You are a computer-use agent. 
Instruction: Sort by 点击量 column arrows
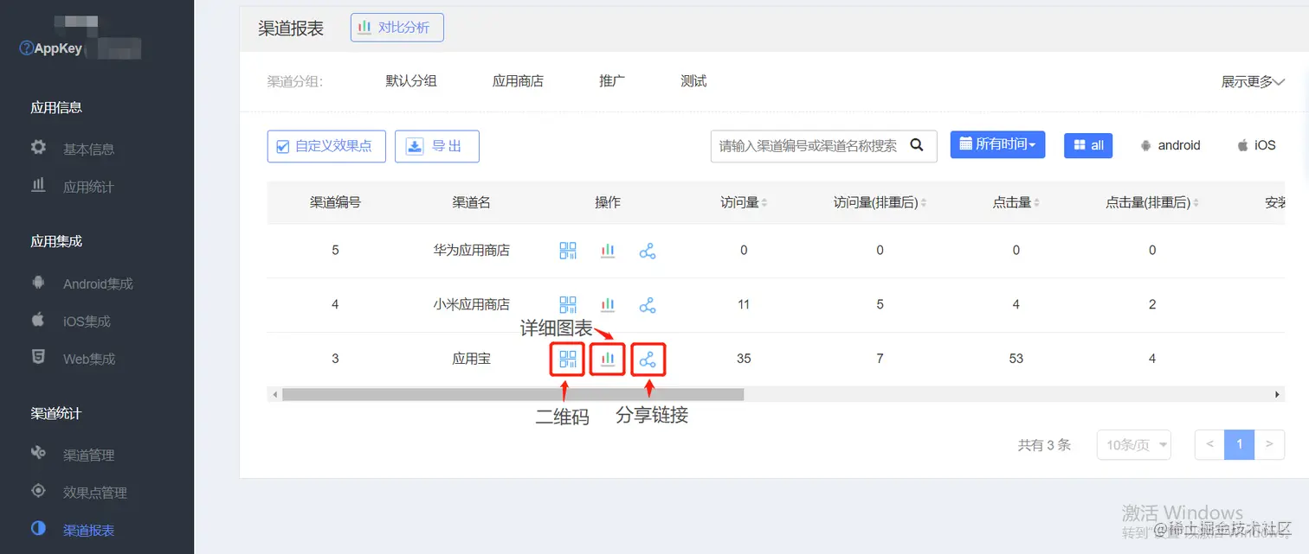(1036, 203)
